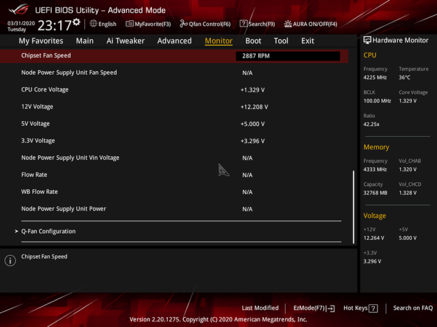Select the Monitor tab

click(x=219, y=41)
